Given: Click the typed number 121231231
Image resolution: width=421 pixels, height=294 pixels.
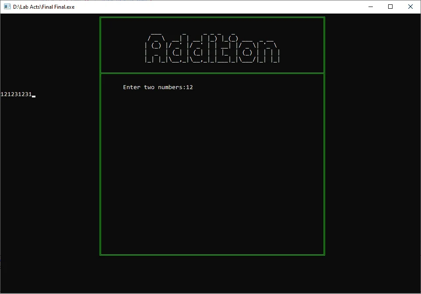Looking at the screenshot, I should click(16, 94).
